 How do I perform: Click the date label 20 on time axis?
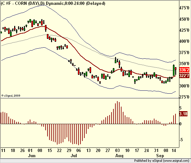98,150
